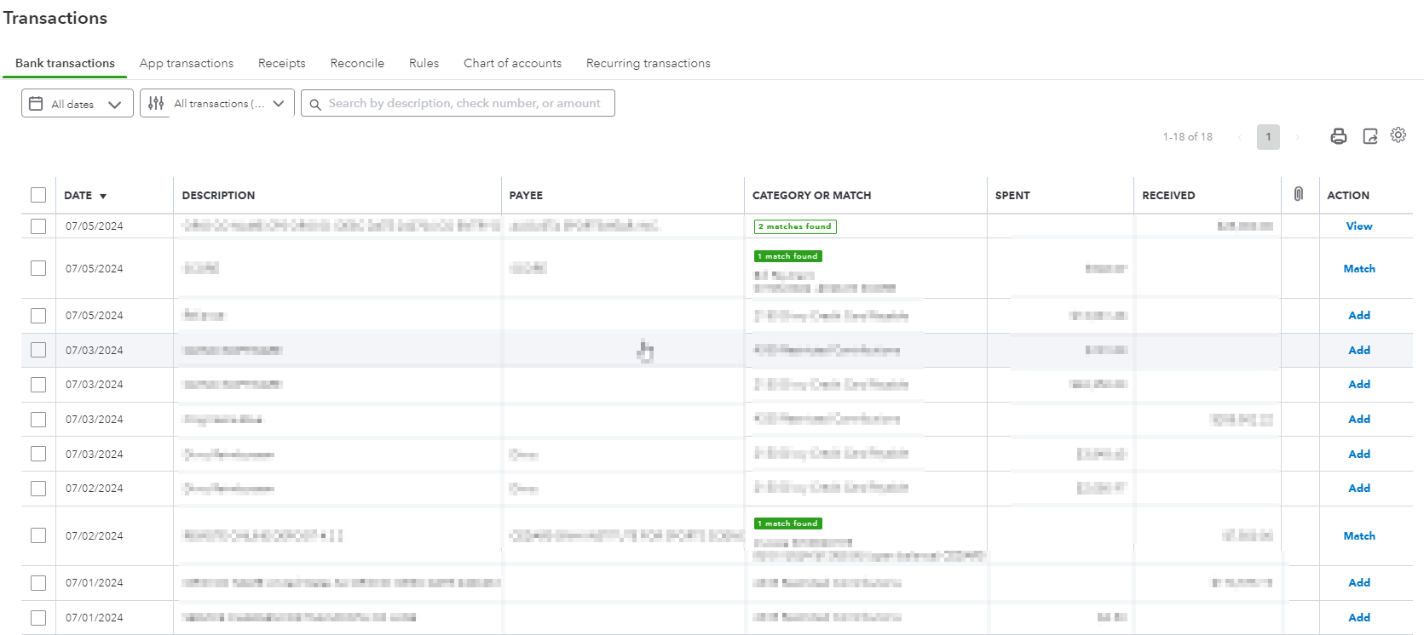Open the All transactions filter dropdown

(278, 104)
